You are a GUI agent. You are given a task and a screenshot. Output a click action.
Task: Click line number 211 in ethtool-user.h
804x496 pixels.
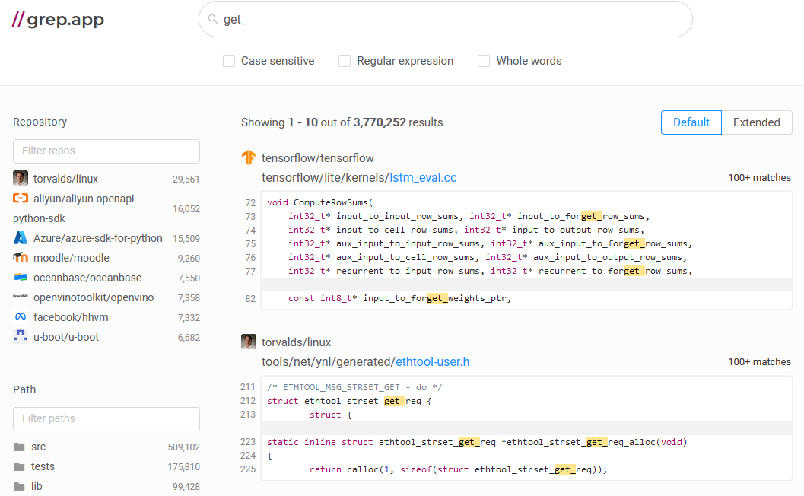click(x=248, y=387)
